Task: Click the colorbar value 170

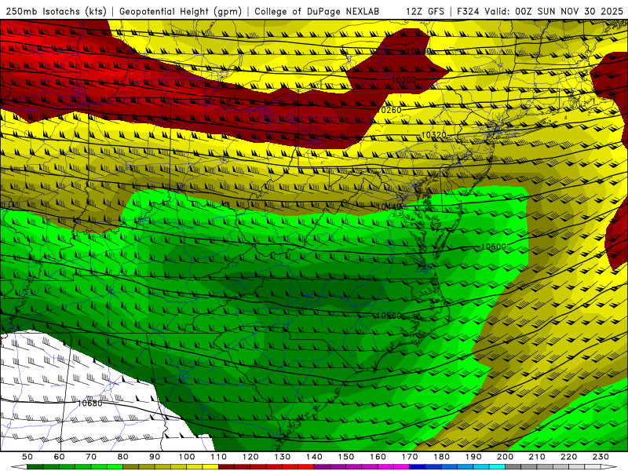Action: 410,457
